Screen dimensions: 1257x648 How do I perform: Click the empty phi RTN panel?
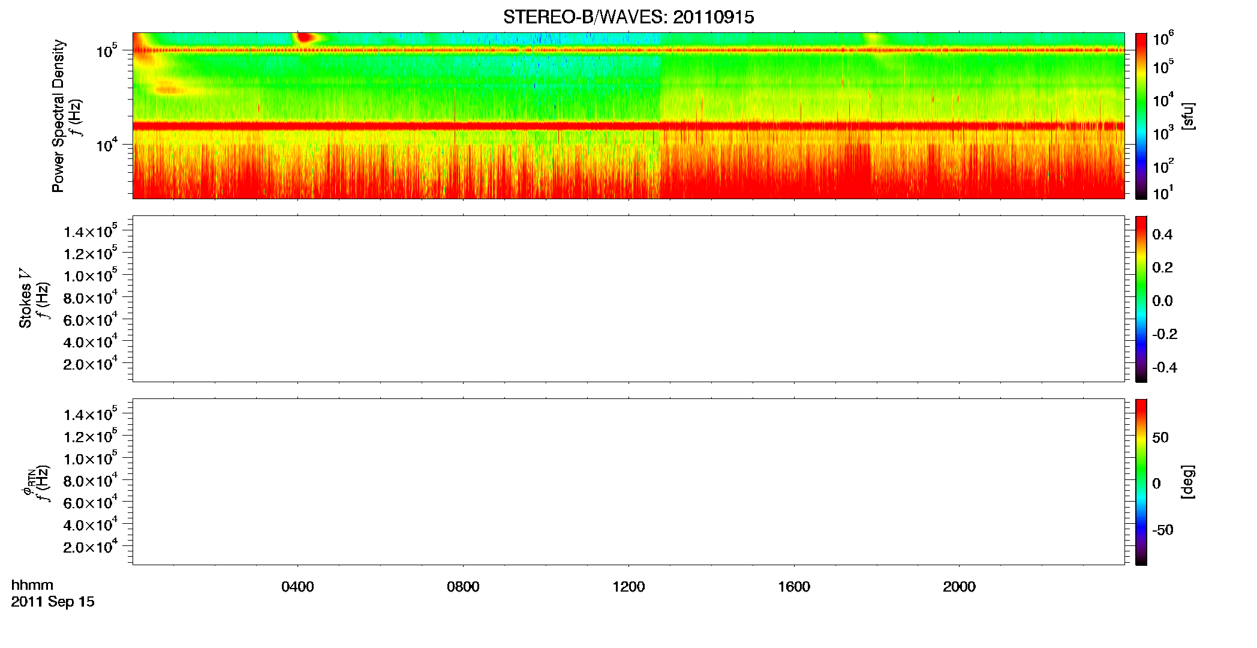coord(628,482)
